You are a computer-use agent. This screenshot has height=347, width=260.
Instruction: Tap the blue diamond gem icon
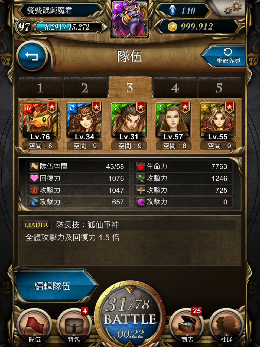172,10
